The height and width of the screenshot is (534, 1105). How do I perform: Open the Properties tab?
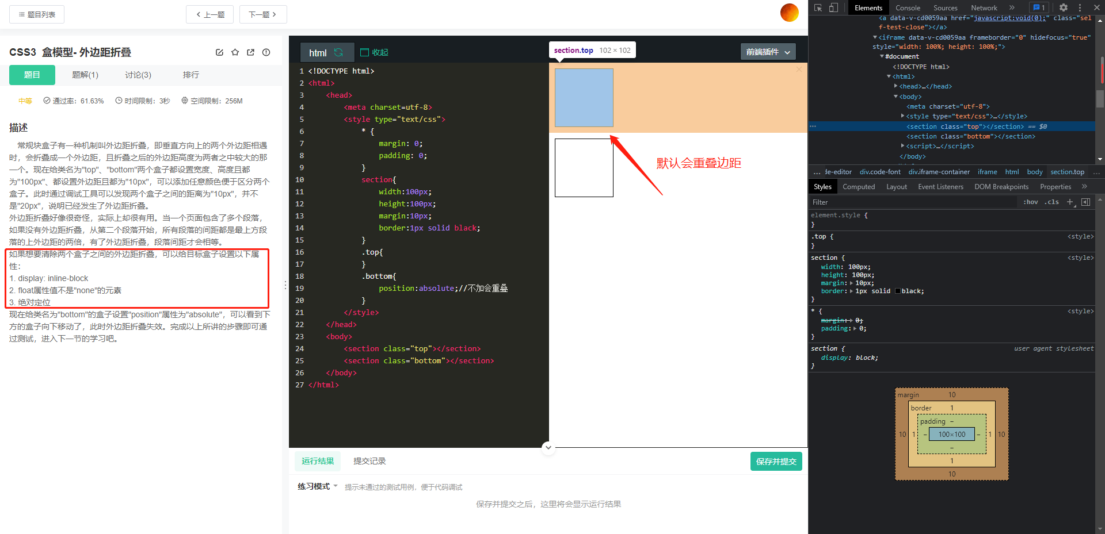[x=1056, y=187]
